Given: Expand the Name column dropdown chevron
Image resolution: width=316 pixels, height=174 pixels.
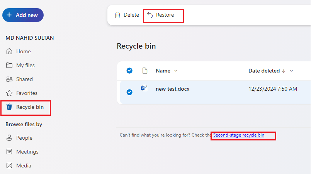Looking at the screenshot, I should pyautogui.click(x=176, y=71).
